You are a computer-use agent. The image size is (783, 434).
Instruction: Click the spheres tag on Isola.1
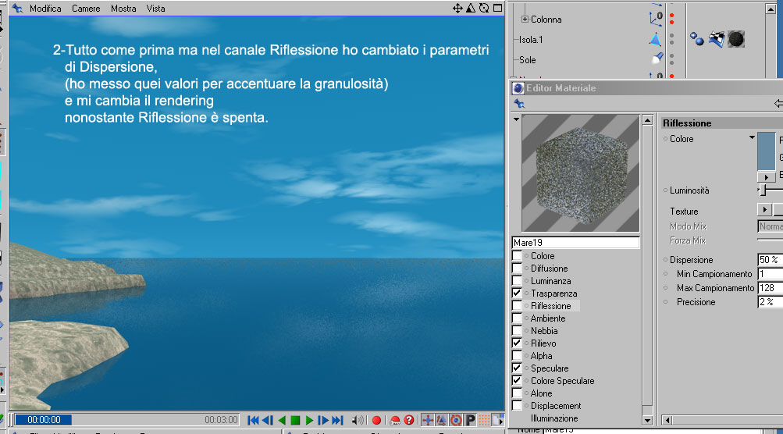(x=697, y=38)
